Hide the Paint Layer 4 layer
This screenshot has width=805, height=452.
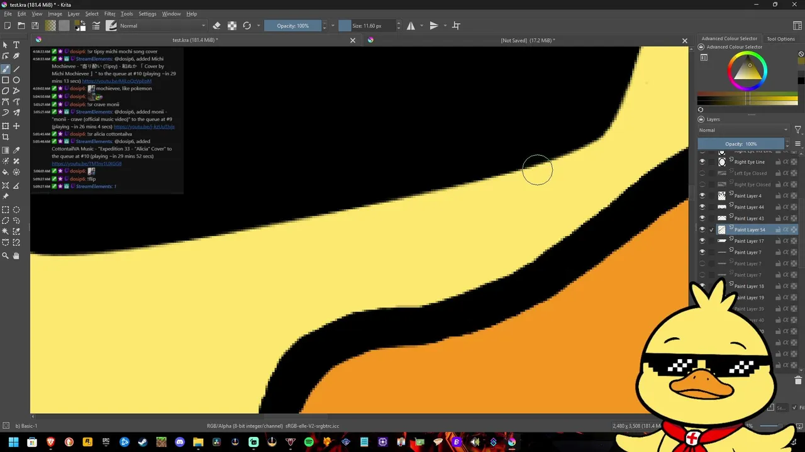702,196
